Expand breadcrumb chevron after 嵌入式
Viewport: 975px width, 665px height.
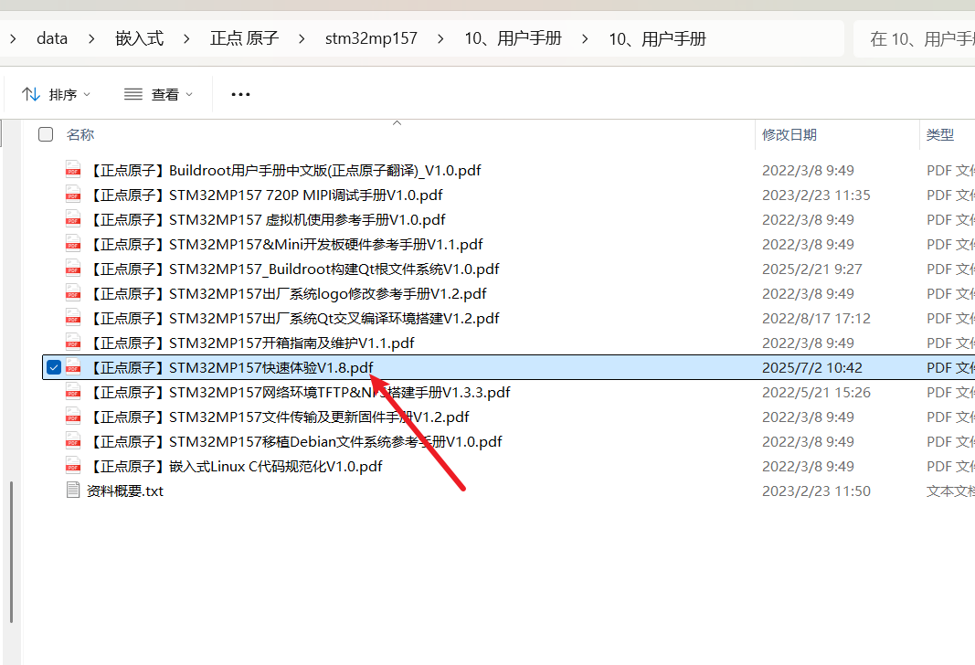click(x=186, y=38)
